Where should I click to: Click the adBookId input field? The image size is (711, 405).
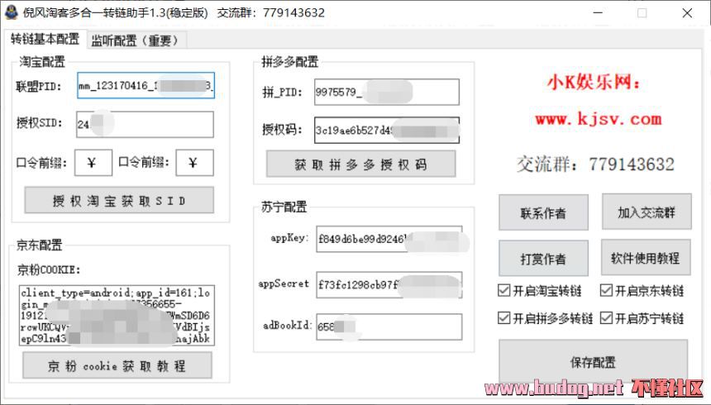coord(389,326)
